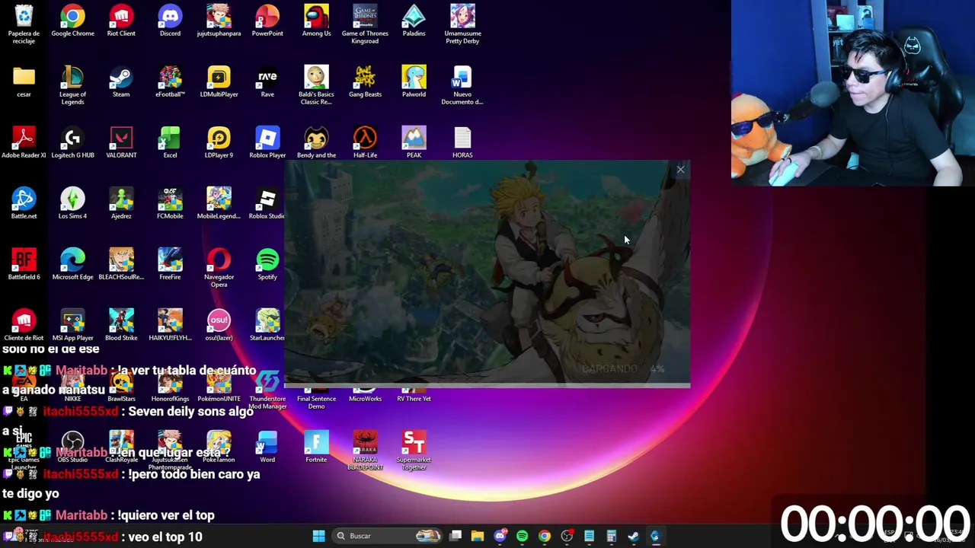Select the Among Us desktop icon

316,21
